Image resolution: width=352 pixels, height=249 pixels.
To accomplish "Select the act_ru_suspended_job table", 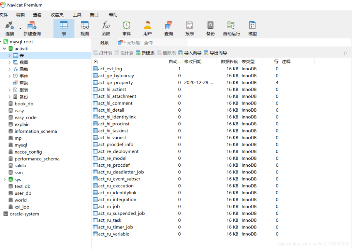I will pyautogui.click(x=121, y=214).
